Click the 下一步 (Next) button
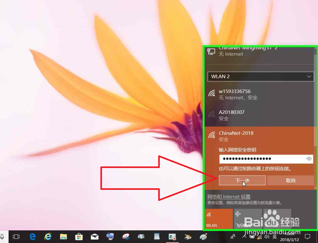The image size is (318, 243). [x=242, y=180]
